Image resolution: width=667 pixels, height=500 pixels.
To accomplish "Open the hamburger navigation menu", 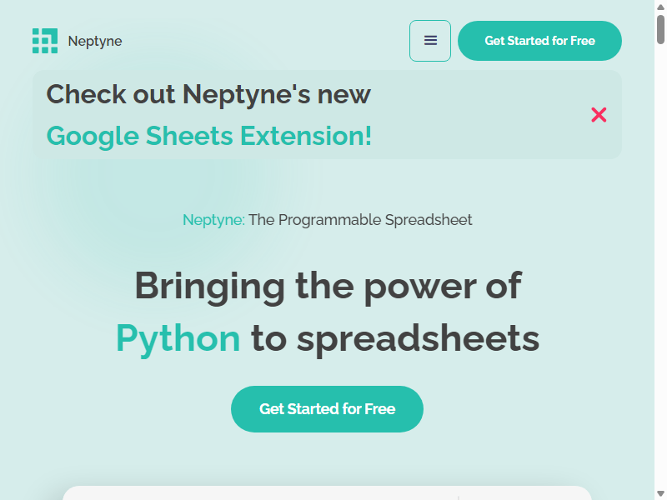I will pyautogui.click(x=430, y=41).
